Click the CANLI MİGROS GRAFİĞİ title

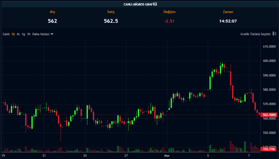(x=140, y=4)
